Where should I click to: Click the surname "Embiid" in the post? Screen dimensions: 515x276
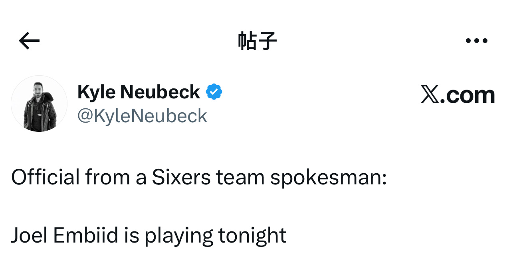coord(86,235)
